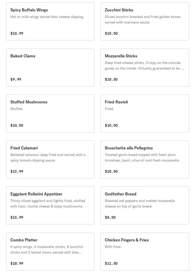This screenshot has width=195, height=274.
Task: Click the $9.99 Baked Clams price
Action: coord(16,79)
